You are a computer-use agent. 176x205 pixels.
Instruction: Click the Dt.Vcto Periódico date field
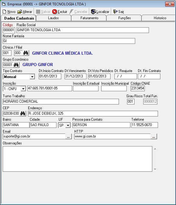pyautogui.click(x=99, y=76)
